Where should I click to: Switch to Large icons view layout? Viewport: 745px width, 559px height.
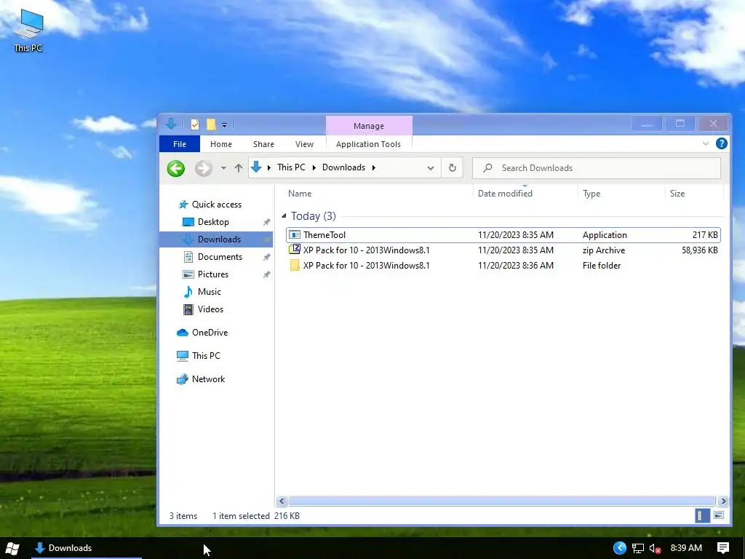point(719,516)
